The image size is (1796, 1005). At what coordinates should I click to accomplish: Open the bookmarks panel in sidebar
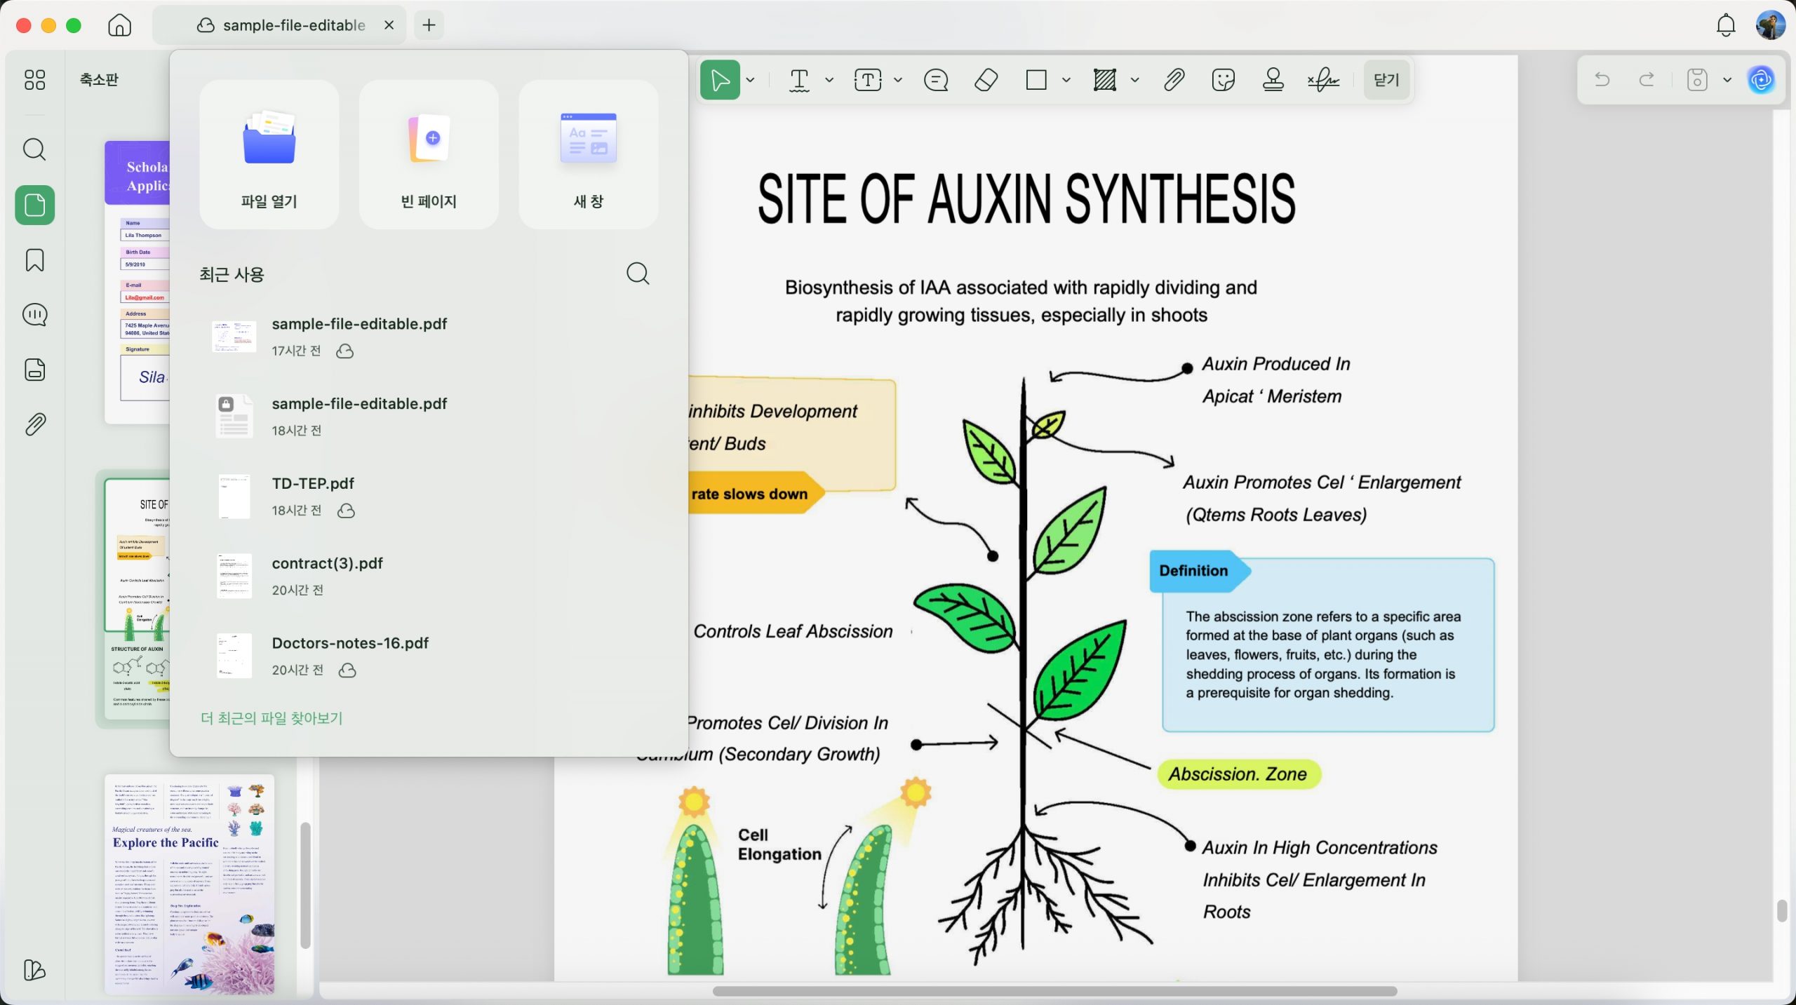pyautogui.click(x=34, y=260)
